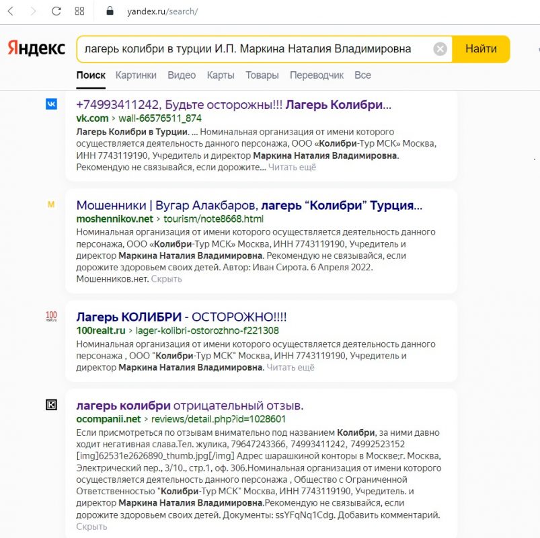
Task: Collapse moshennikov snippet with Скрыть
Action: click(166, 279)
